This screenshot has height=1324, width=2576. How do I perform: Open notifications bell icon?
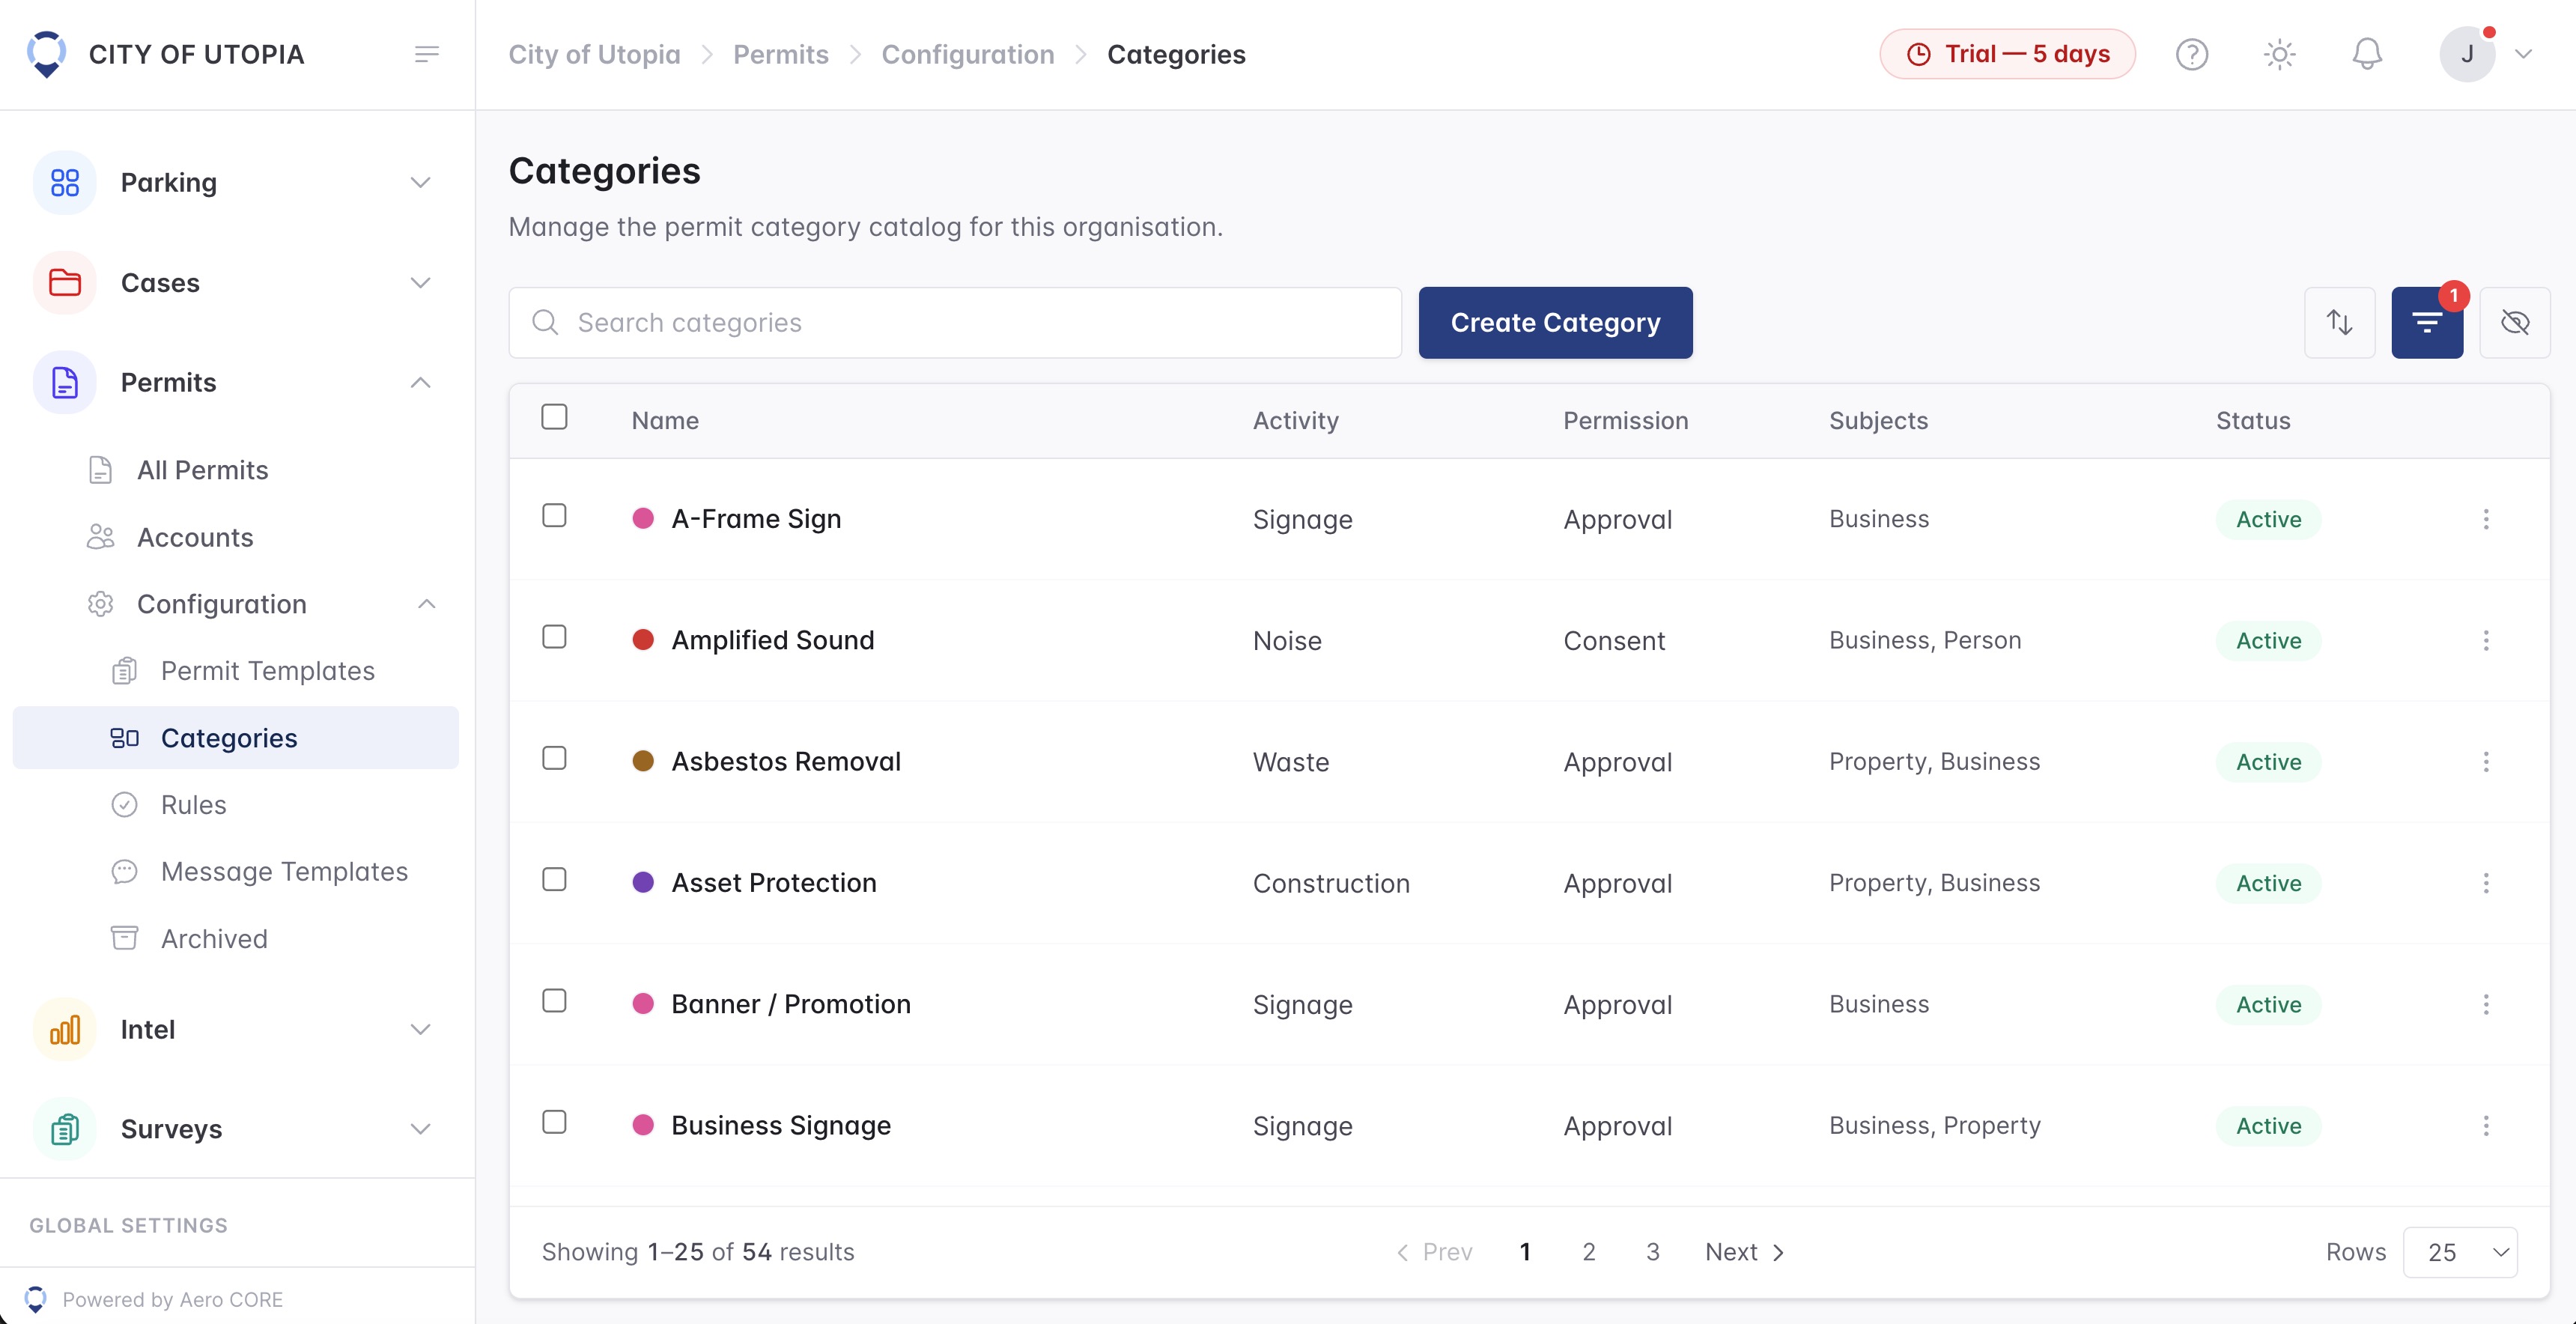[x=2367, y=54]
